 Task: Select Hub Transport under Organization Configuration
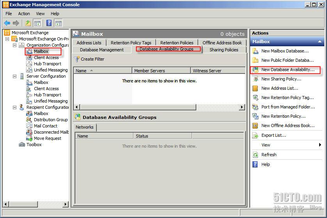tap(48, 64)
